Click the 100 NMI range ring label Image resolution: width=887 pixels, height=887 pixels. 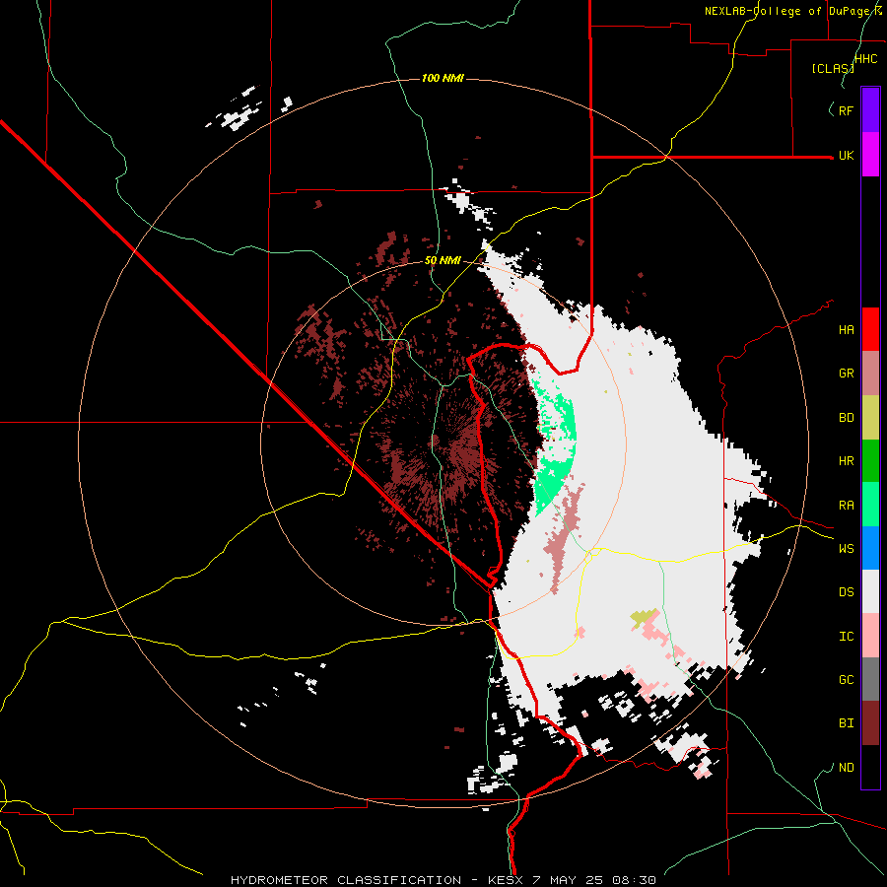[443, 78]
